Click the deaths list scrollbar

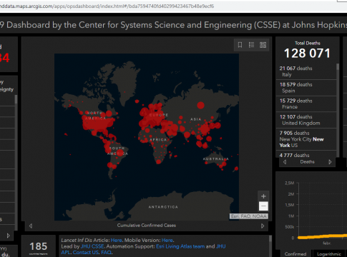click(338, 110)
